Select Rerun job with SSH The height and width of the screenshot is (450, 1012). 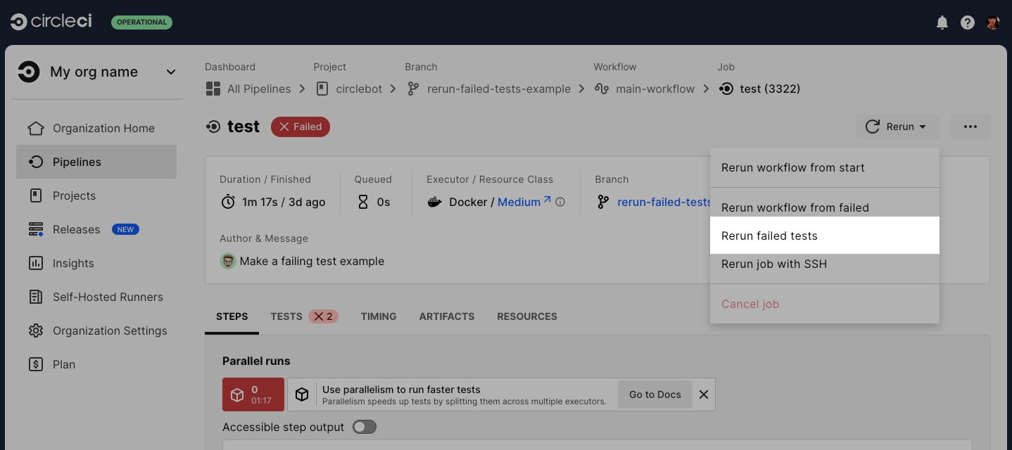825,264
